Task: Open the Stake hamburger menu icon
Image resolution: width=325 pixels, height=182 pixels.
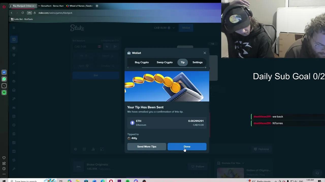Action: [x=14, y=28]
